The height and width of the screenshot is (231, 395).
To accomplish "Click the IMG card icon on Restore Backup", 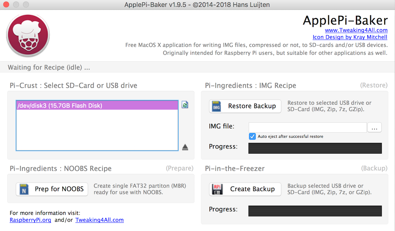I will point(216,106).
